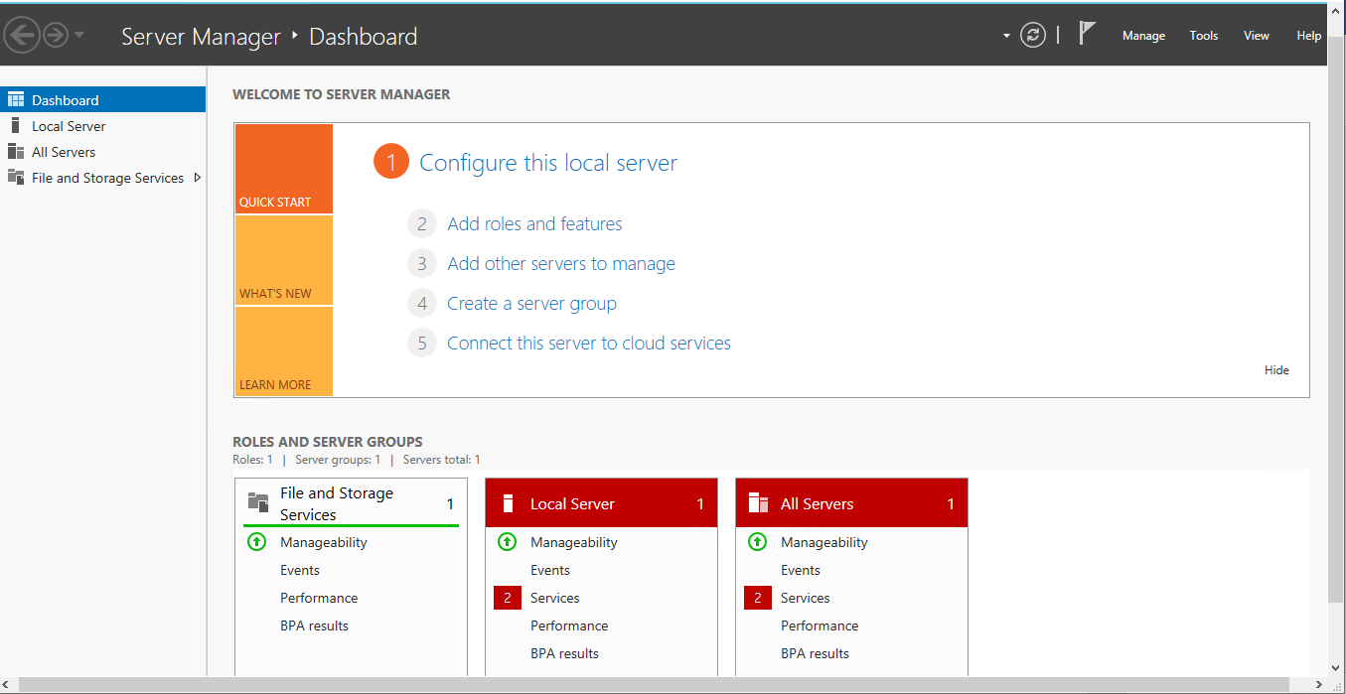Screen dimensions: 1346x694
Task: Click the Local Server Manageability green arrow icon
Action: pyautogui.click(x=507, y=542)
